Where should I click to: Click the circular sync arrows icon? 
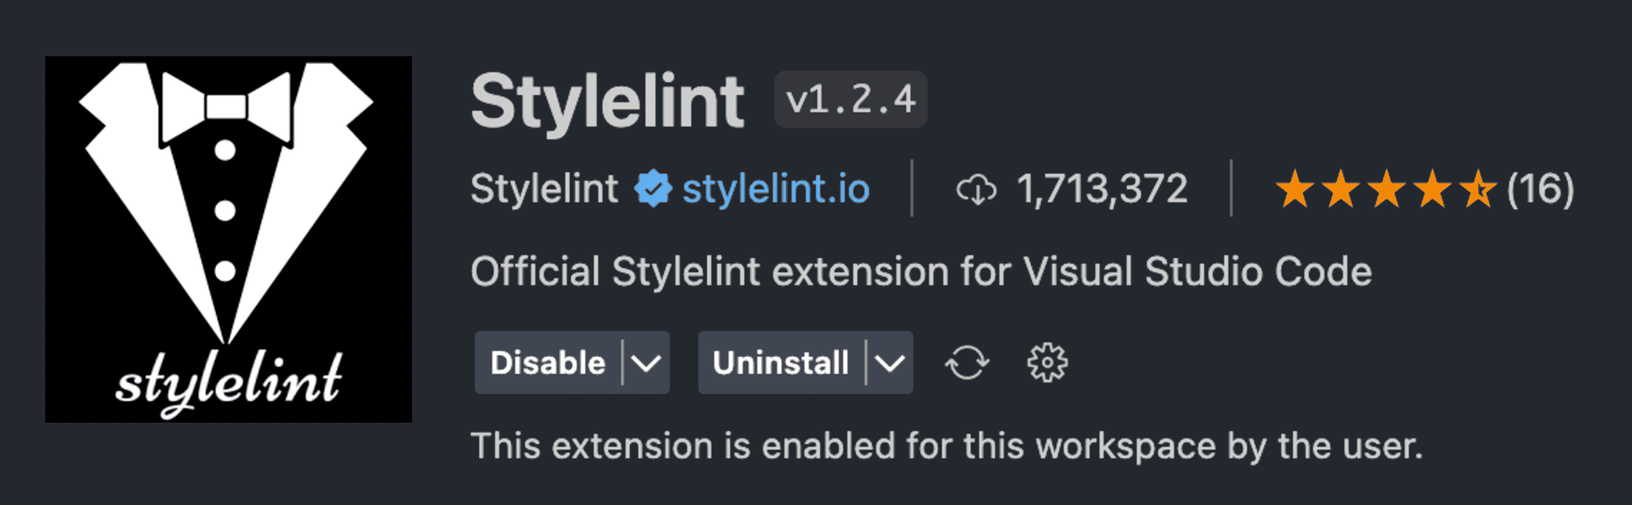coord(967,362)
